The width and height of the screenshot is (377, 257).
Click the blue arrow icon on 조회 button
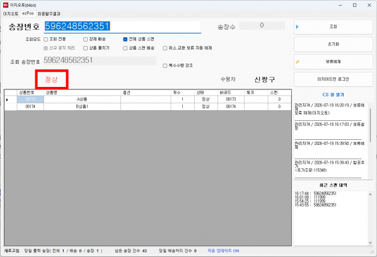[297, 26]
